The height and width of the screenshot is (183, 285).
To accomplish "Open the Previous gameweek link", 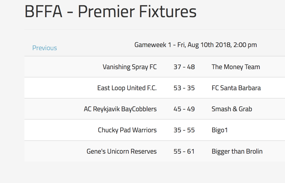I will 44,48.
